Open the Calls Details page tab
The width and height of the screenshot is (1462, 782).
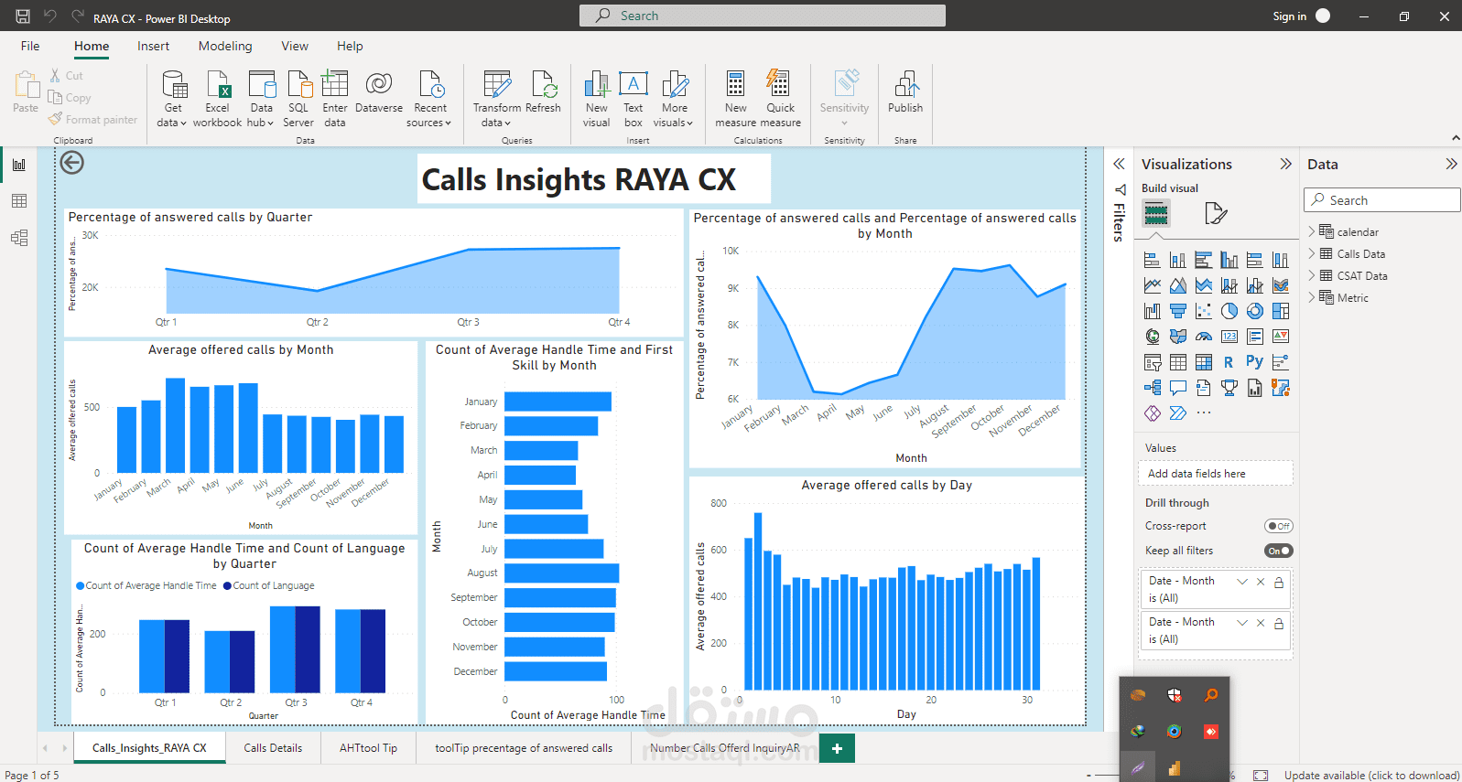(273, 748)
